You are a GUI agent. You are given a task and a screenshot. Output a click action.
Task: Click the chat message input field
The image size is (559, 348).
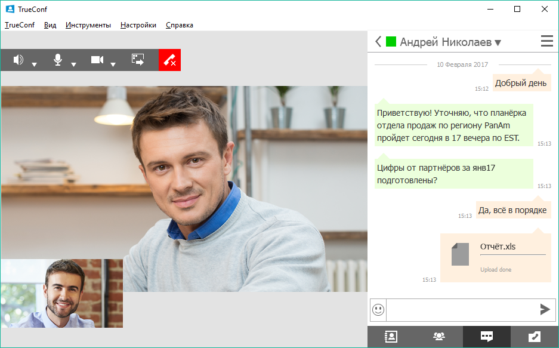click(x=459, y=309)
